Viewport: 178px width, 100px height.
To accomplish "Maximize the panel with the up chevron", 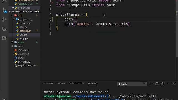I will 168,84.
